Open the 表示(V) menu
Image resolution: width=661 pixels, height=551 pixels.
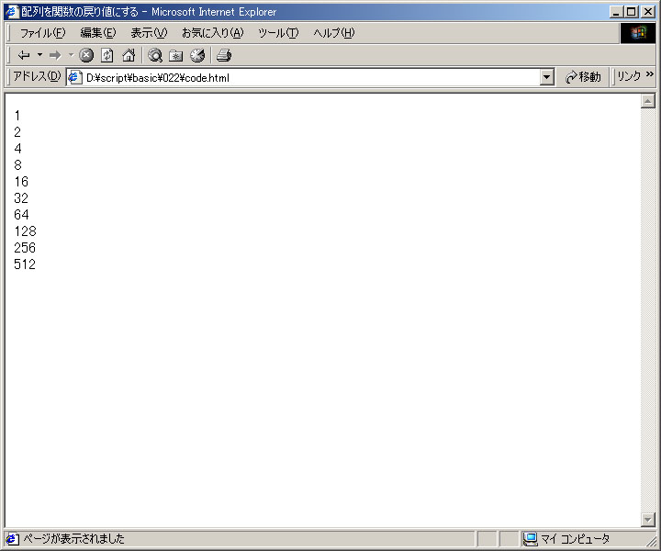(149, 33)
